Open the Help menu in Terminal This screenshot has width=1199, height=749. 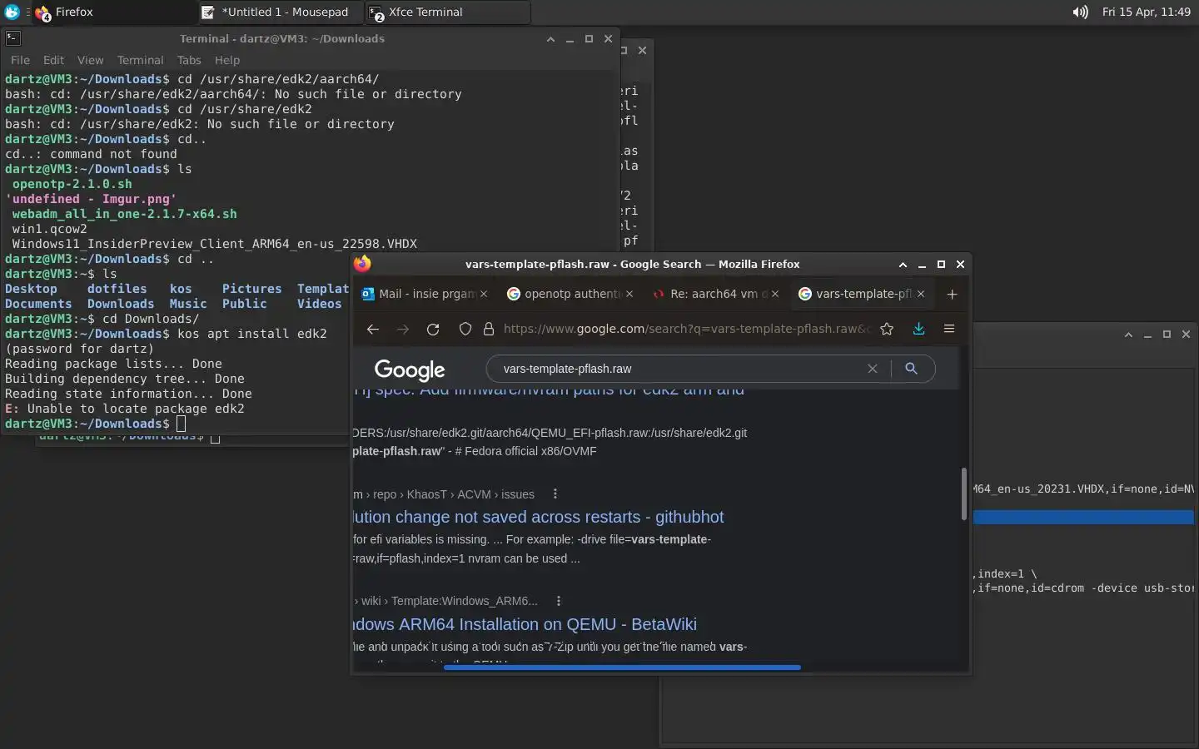tap(226, 60)
